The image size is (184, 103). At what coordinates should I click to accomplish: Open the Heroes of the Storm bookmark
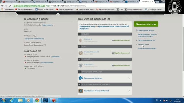coord(45,9)
